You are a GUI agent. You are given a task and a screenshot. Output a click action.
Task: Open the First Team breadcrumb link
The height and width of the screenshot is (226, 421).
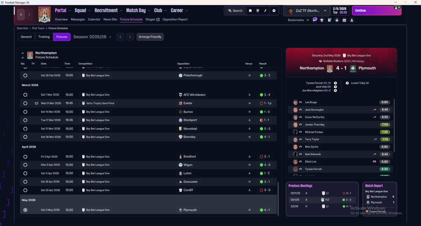tap(38, 28)
